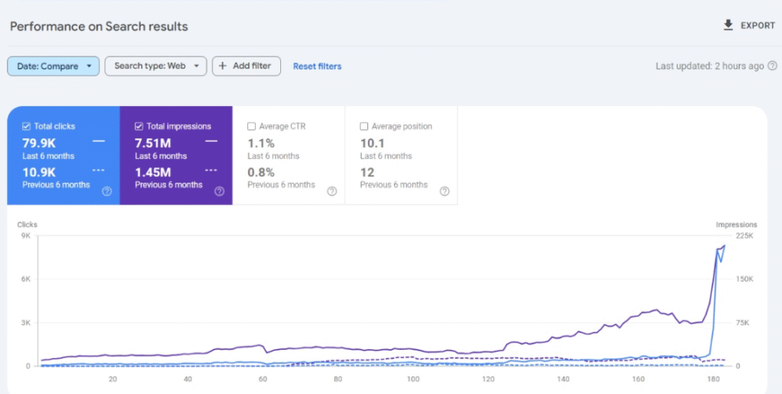Open help icon in Total impressions card
Image resolution: width=782 pixels, height=394 pixels.
tap(219, 192)
